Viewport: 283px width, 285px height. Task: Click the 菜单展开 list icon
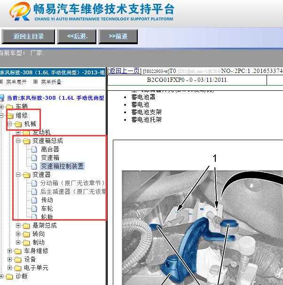point(1,82)
